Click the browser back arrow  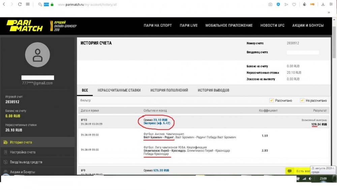(4, 4)
